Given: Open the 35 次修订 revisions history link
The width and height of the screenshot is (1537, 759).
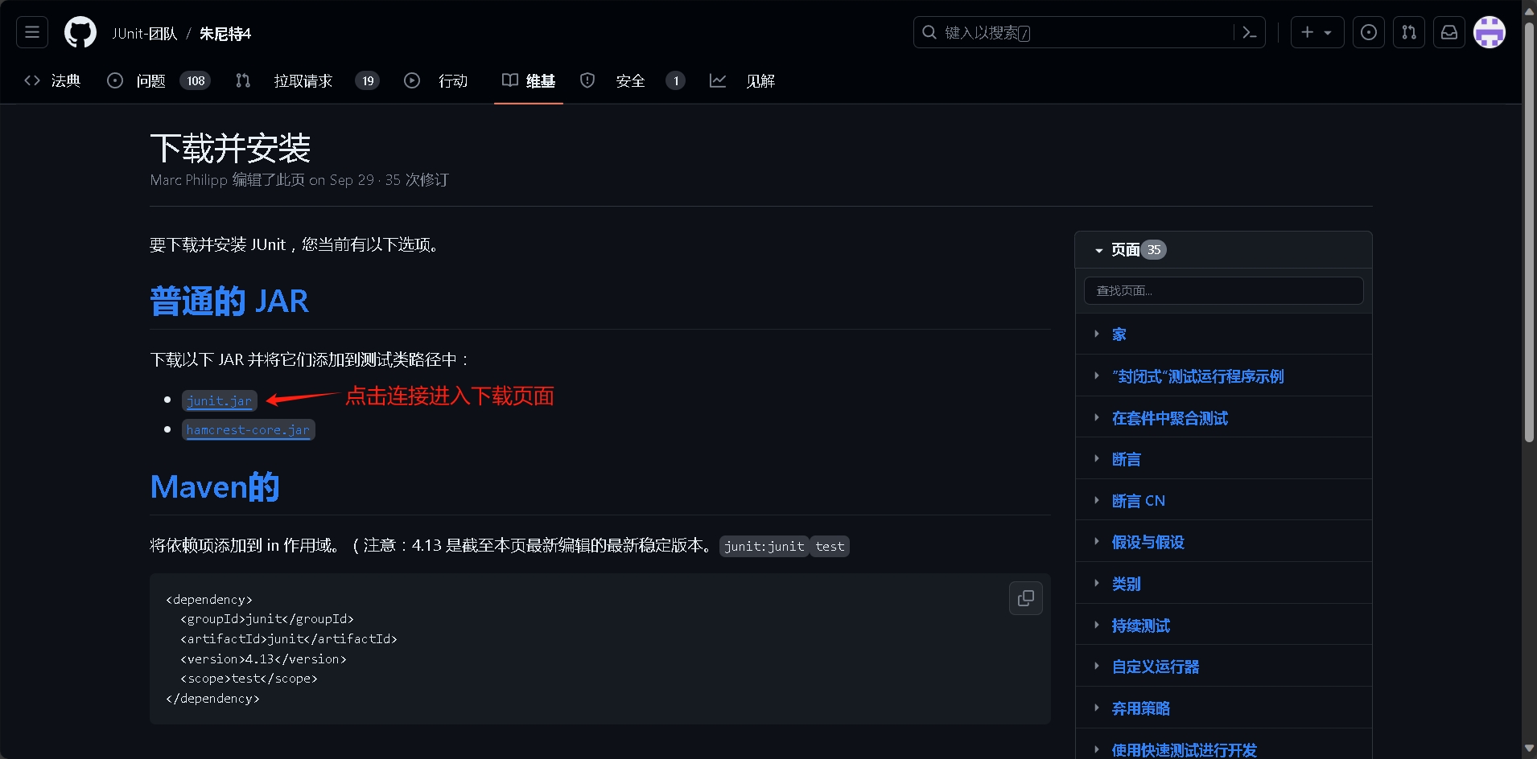Looking at the screenshot, I should pos(416,180).
